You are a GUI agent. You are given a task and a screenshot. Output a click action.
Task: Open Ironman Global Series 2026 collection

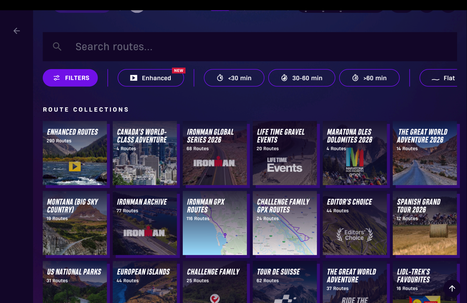215,153
